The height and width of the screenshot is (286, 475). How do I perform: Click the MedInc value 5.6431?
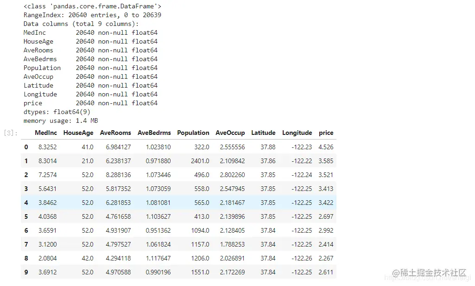[48, 189]
